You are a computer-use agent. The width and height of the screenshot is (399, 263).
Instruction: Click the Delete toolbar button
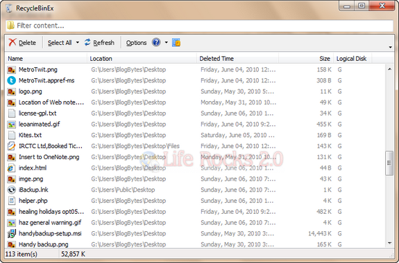click(22, 43)
